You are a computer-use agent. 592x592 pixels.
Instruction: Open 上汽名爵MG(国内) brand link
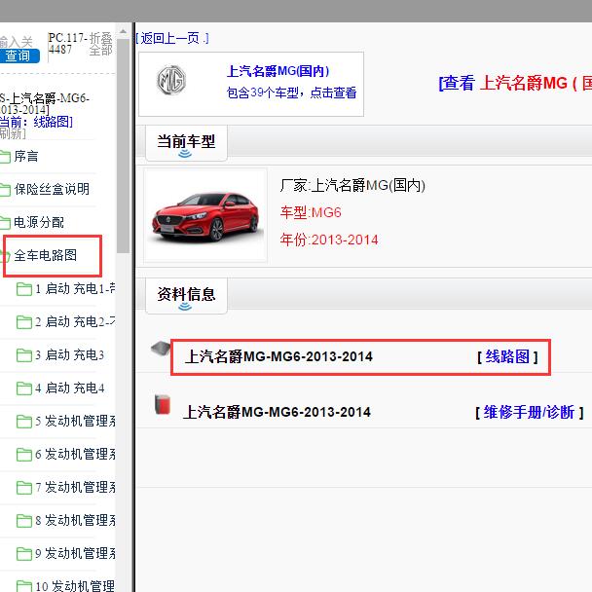click(x=277, y=71)
